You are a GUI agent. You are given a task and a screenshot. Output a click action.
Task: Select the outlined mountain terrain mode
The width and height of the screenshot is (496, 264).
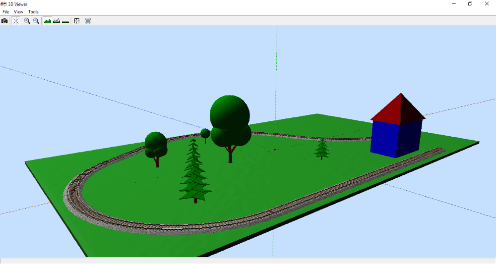coord(57,21)
